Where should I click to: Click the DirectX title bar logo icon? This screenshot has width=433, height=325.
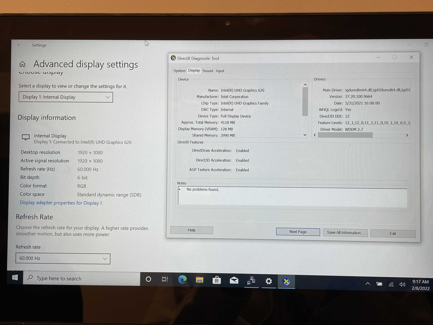click(x=173, y=58)
